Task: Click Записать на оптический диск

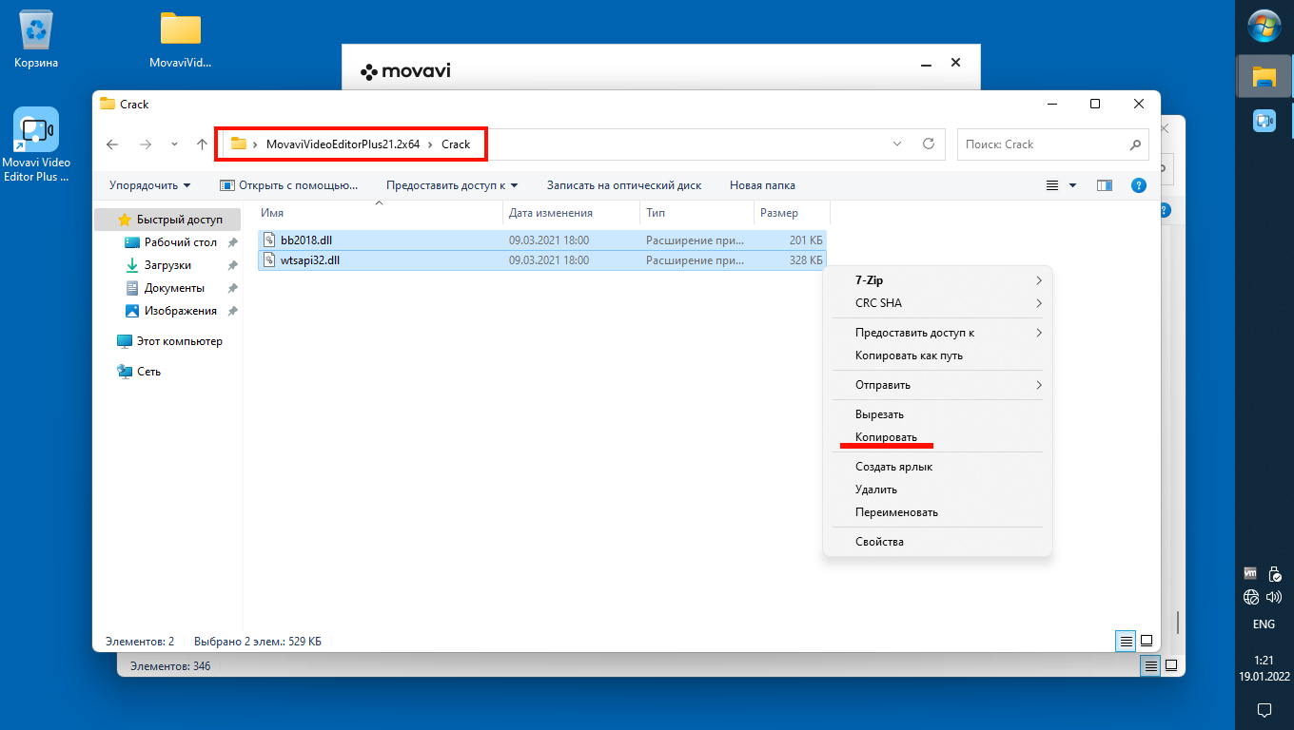Action: click(x=623, y=185)
